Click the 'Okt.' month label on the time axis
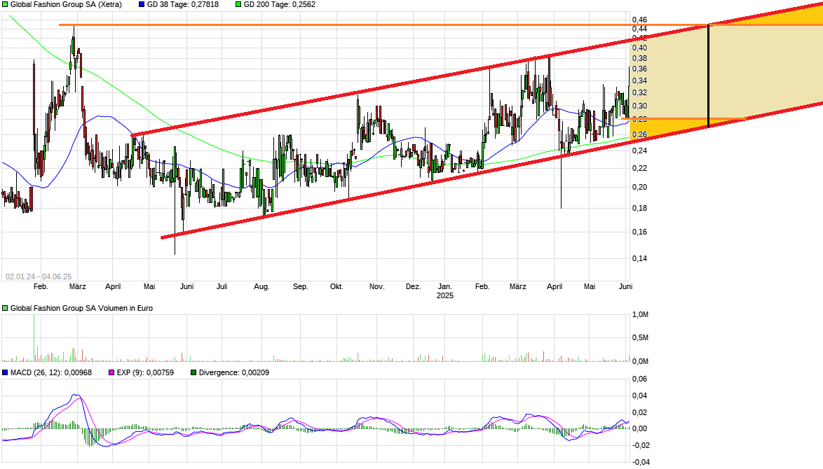The width and height of the screenshot is (823, 469). (336, 286)
